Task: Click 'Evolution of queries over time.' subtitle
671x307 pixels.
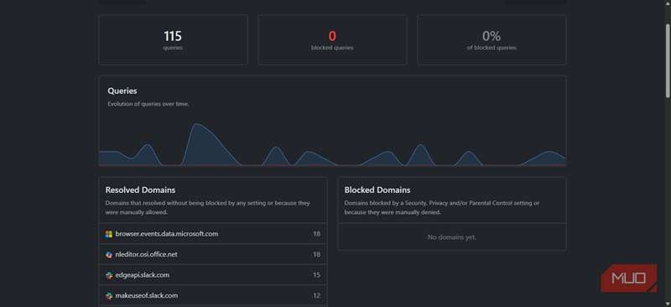Action: click(148, 104)
